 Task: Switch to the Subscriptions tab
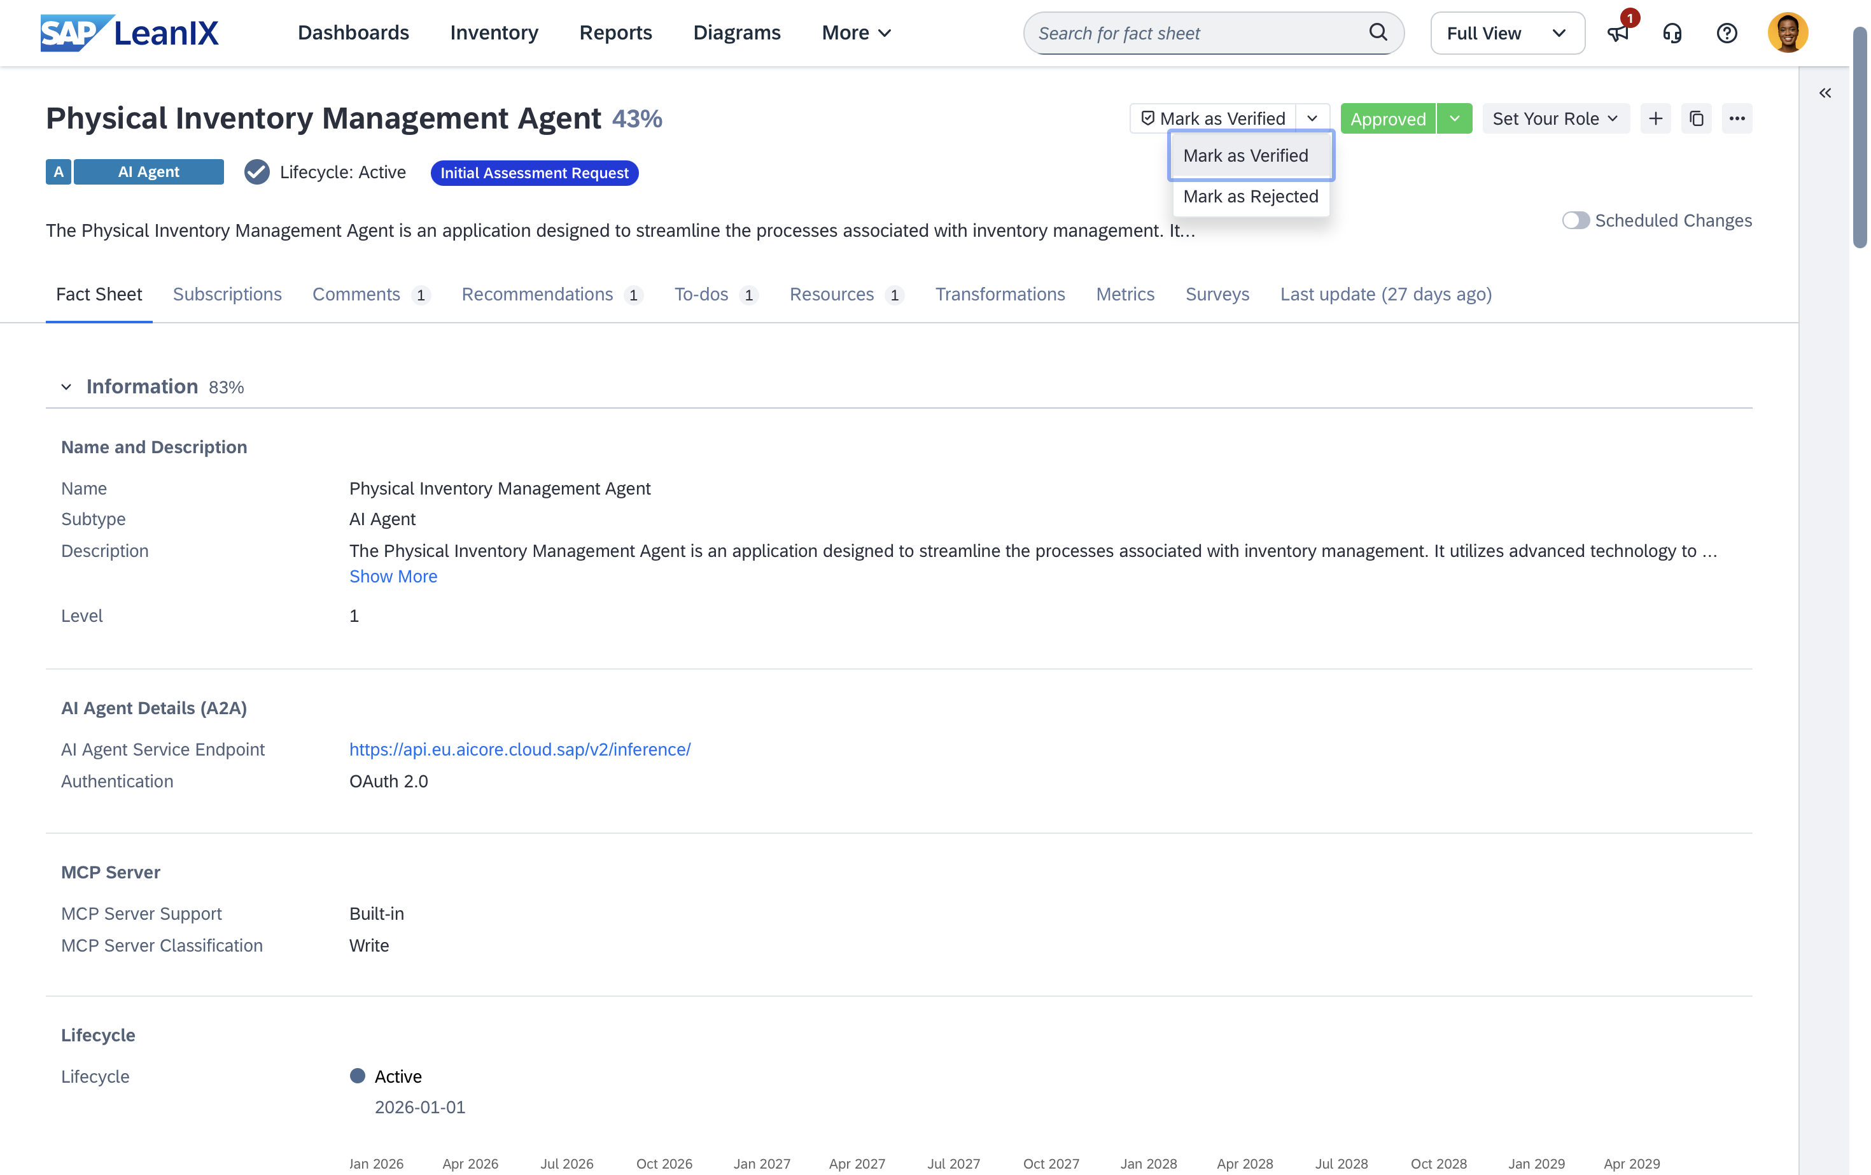pos(227,294)
